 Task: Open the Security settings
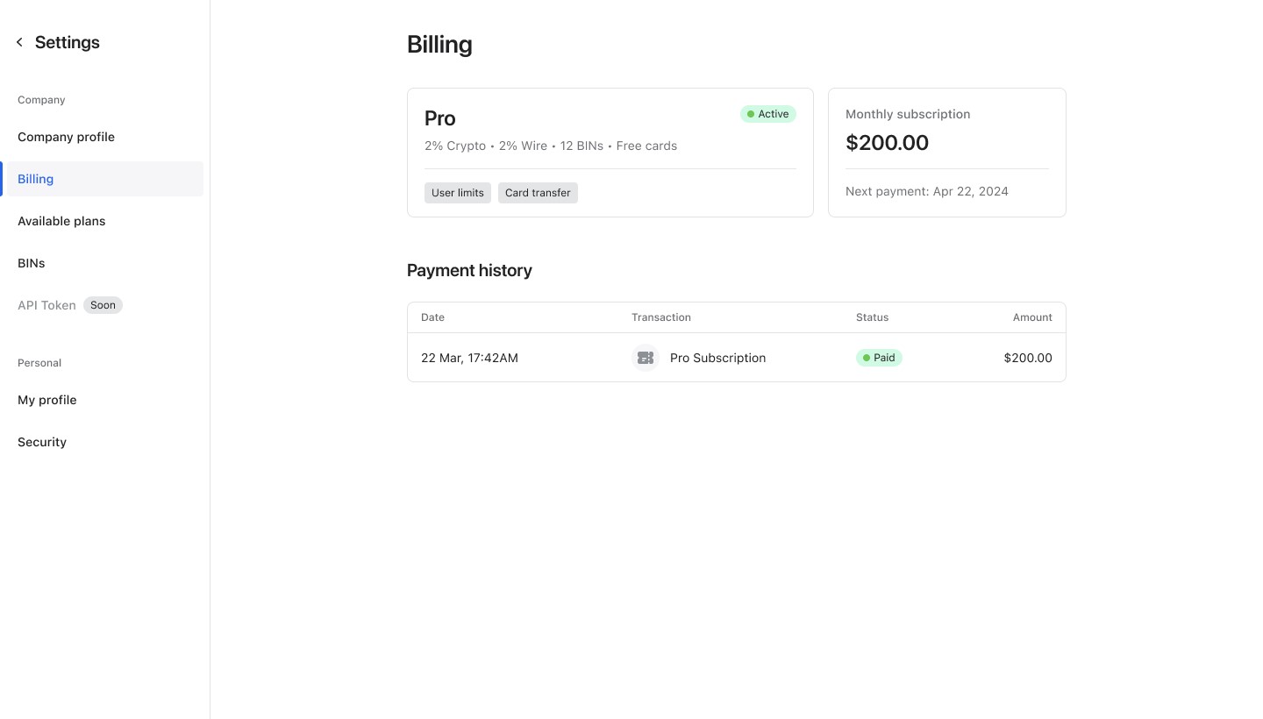[42, 442]
